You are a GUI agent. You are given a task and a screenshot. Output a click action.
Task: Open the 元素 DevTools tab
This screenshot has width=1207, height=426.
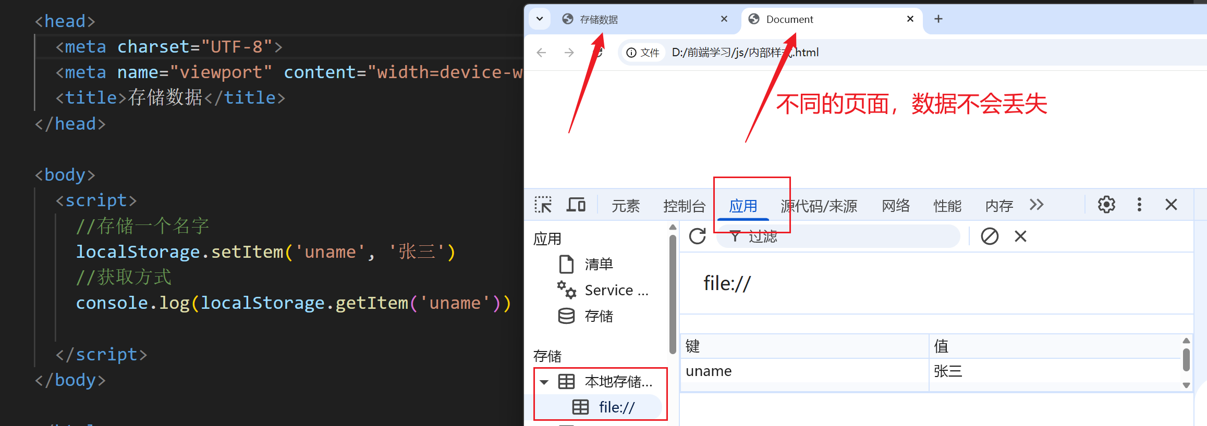pos(625,206)
